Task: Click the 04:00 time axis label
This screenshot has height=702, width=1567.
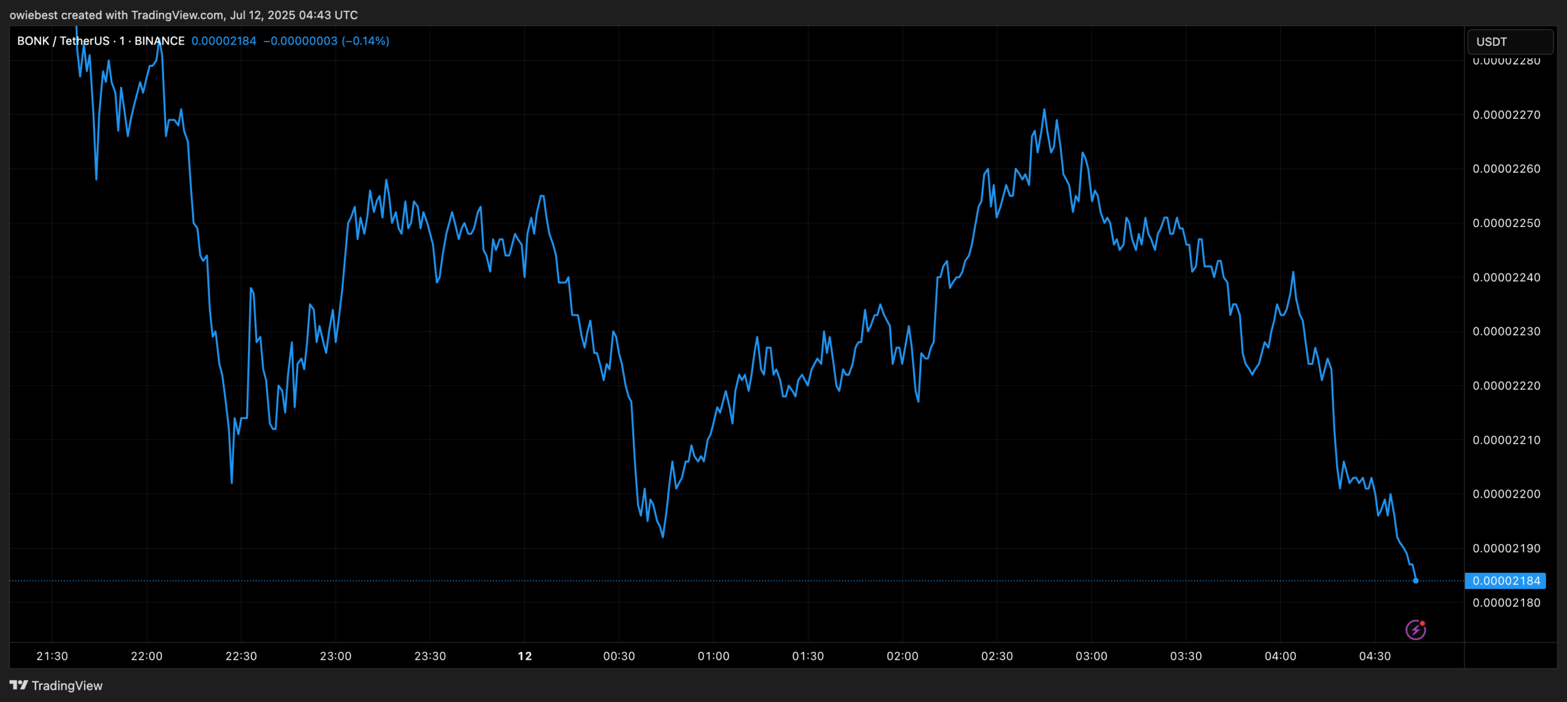Action: [1281, 656]
